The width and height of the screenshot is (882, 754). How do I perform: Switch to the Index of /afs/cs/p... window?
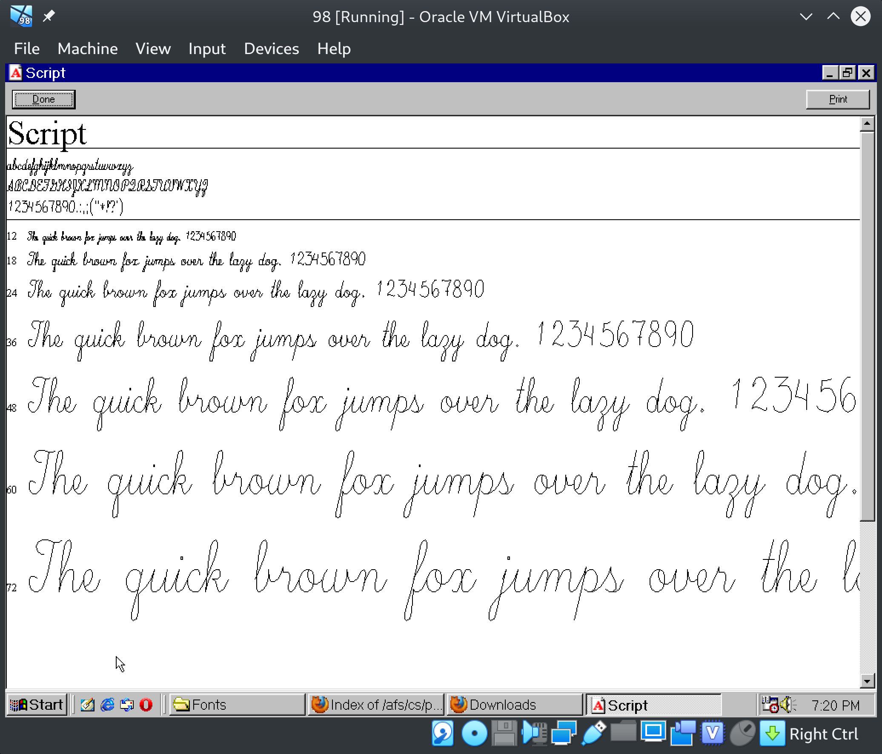point(376,705)
